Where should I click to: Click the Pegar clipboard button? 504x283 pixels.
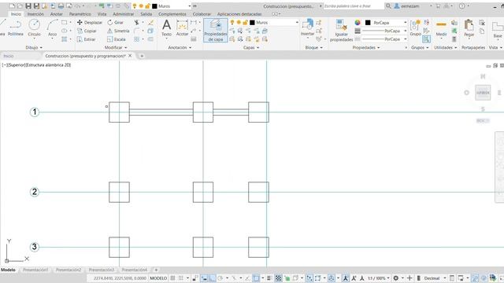[469, 28]
